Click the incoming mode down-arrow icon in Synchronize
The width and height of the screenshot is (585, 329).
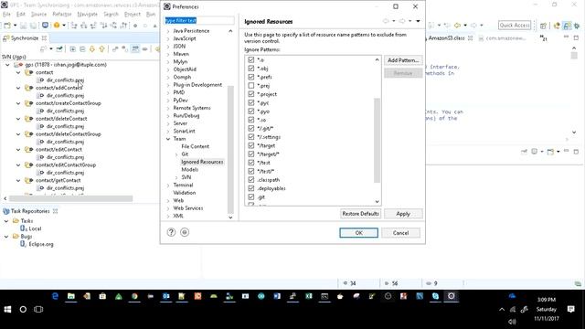(91, 48)
